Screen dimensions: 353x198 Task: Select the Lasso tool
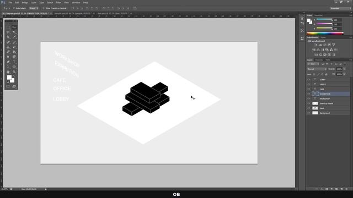tap(8, 32)
